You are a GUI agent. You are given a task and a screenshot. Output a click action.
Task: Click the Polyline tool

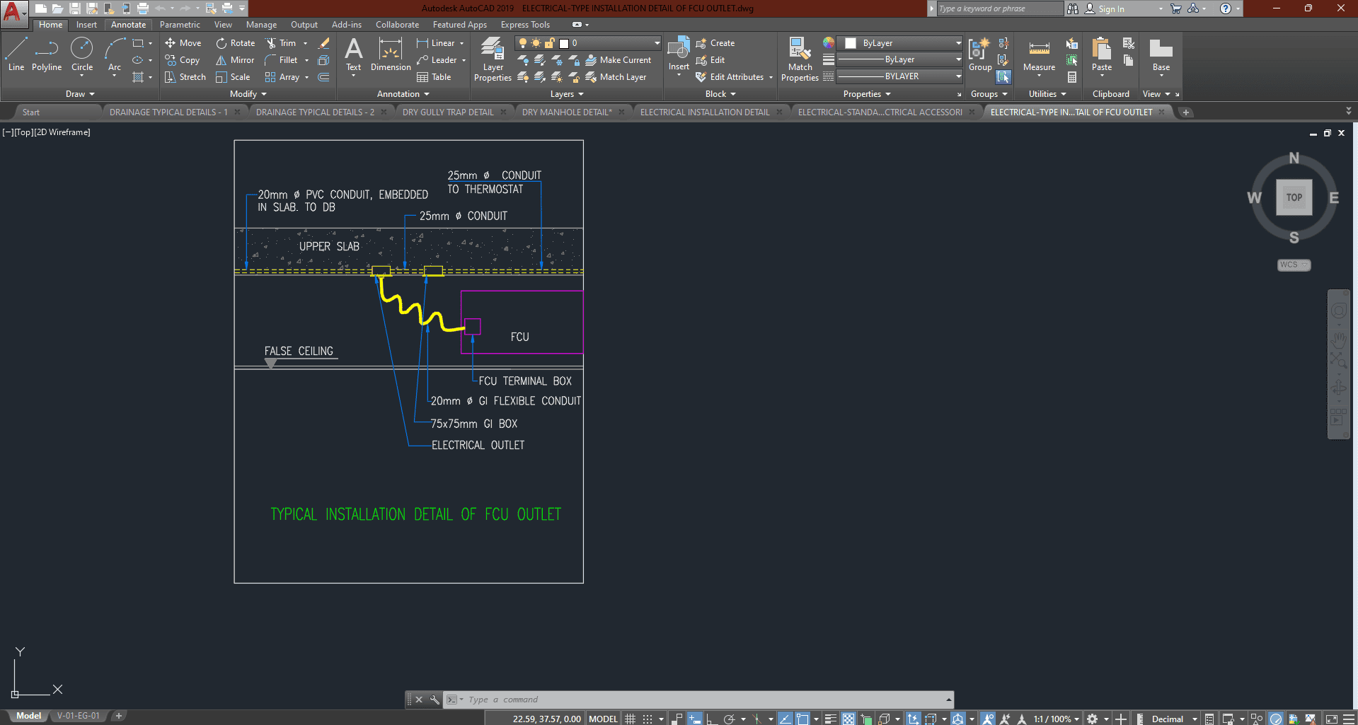[47, 54]
